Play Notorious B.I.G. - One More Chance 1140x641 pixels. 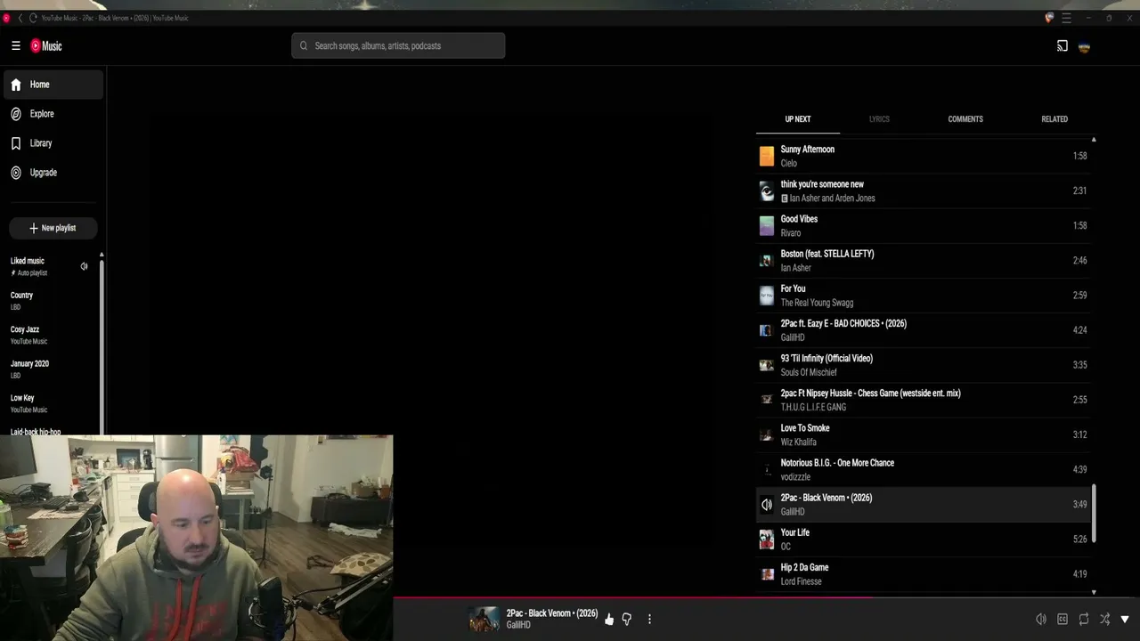click(x=925, y=469)
